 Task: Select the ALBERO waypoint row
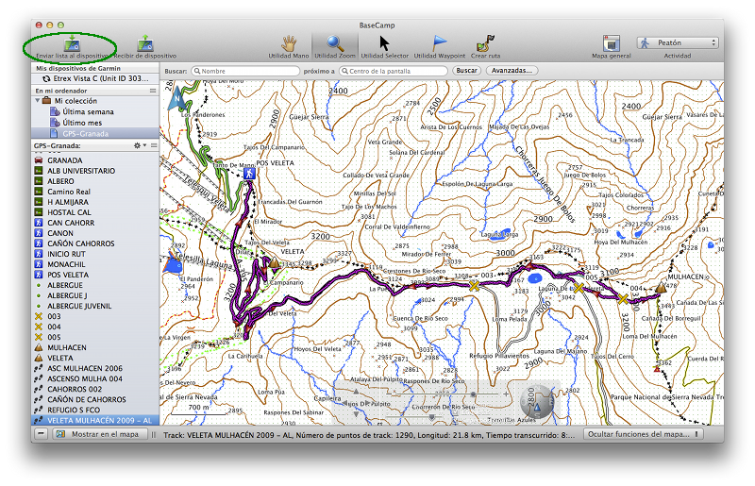click(95, 181)
